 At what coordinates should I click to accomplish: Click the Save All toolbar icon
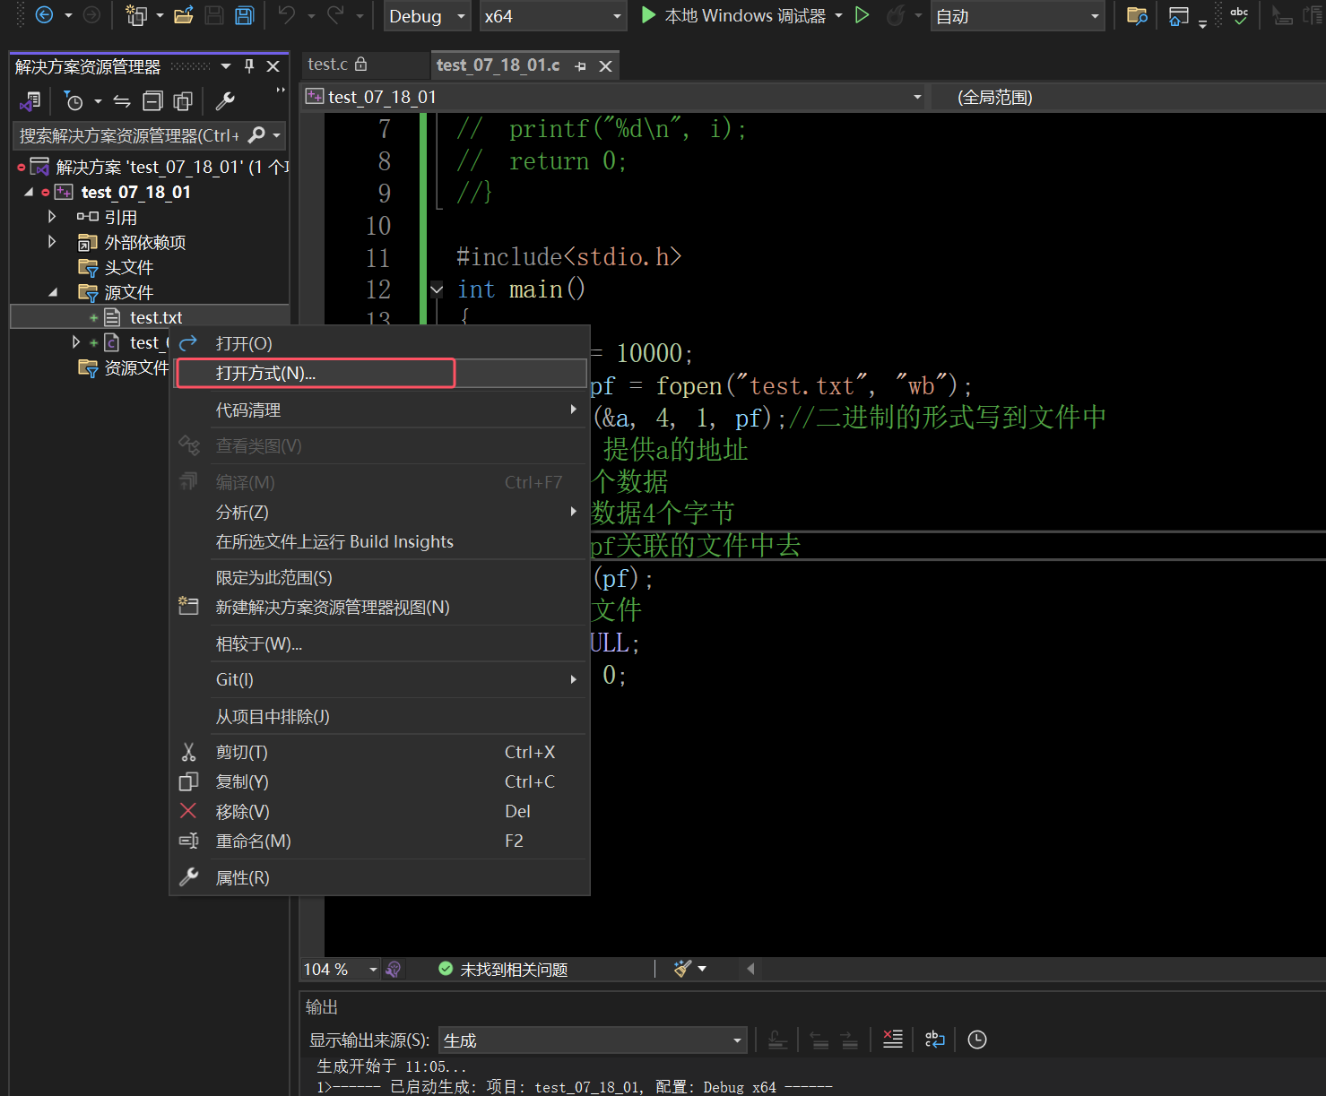click(244, 15)
